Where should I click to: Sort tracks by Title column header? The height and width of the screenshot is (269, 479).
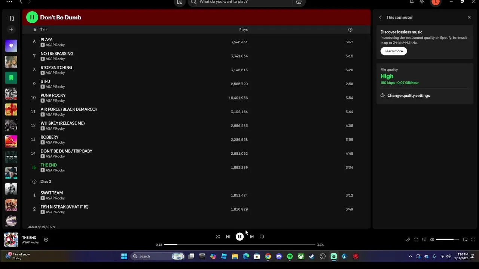44,30
